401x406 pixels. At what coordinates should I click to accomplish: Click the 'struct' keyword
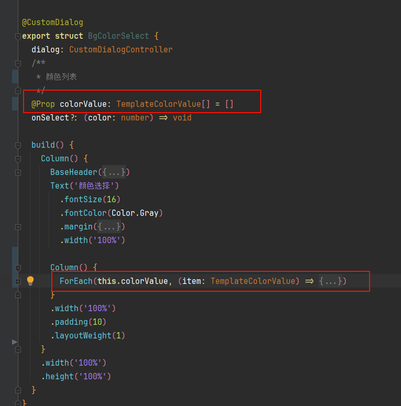69,36
